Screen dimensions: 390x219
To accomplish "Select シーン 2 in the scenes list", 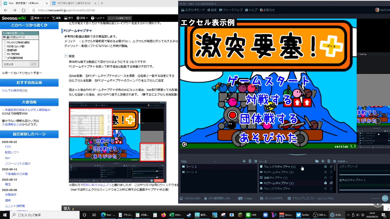I will click(219, 167).
